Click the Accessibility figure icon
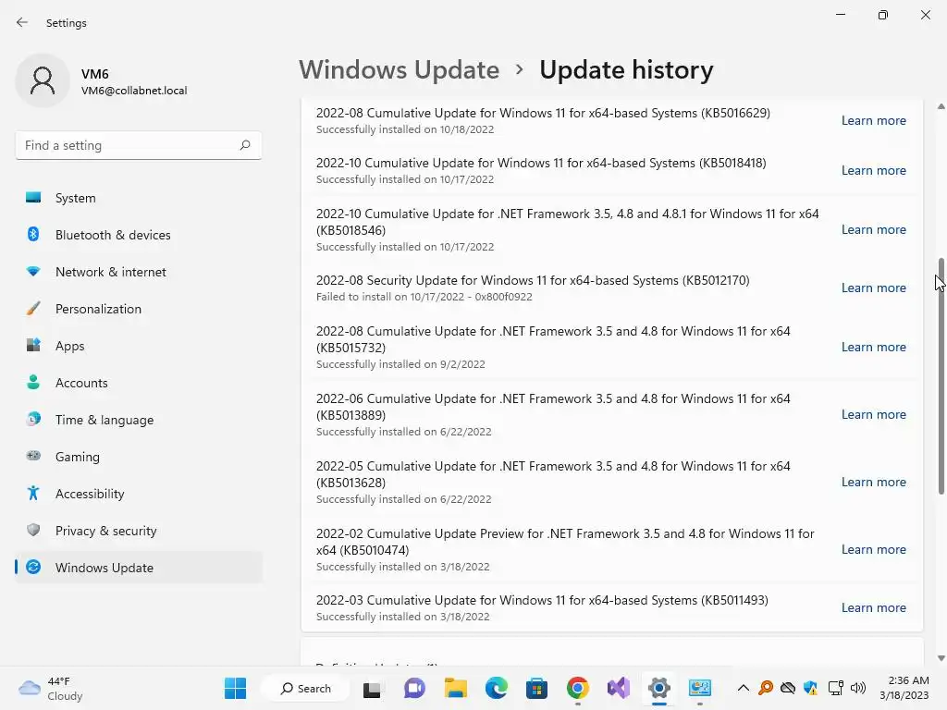This screenshot has height=710, width=947. coord(33,494)
